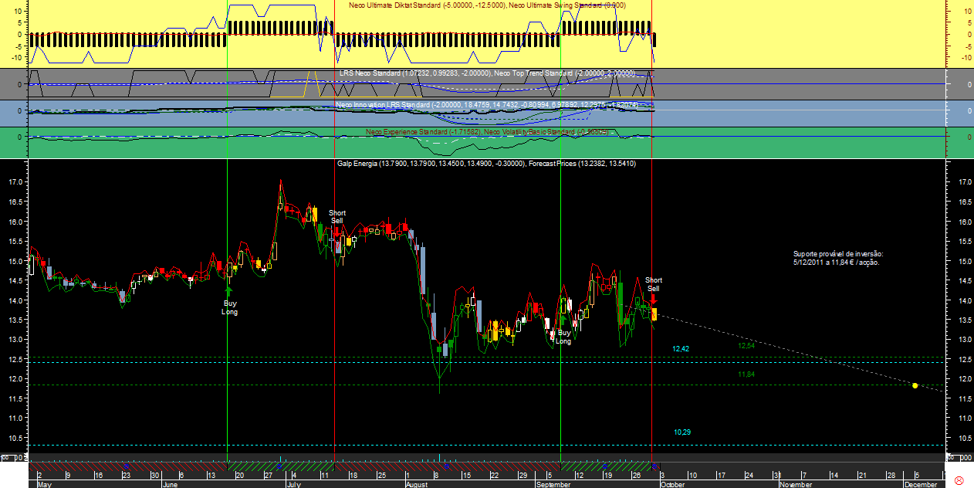Click the red circled-X icon beside the date axis
The width and height of the screenshot is (974, 488).
(959, 480)
